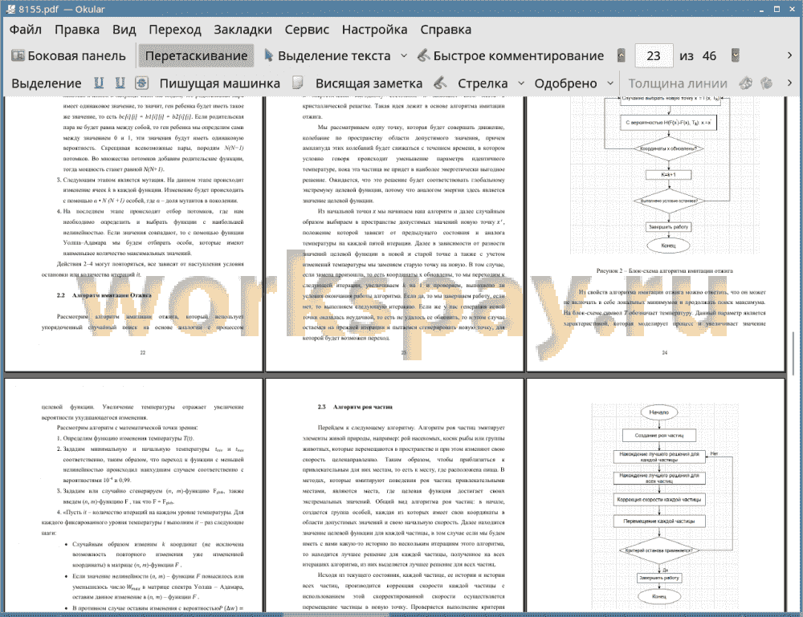Click the page 24 flowchart page

pyautogui.click(x=656, y=233)
